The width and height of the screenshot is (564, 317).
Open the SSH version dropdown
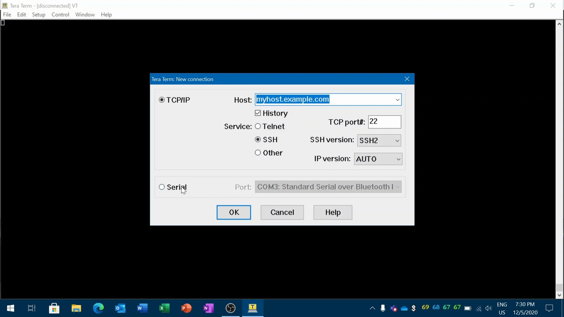click(379, 140)
